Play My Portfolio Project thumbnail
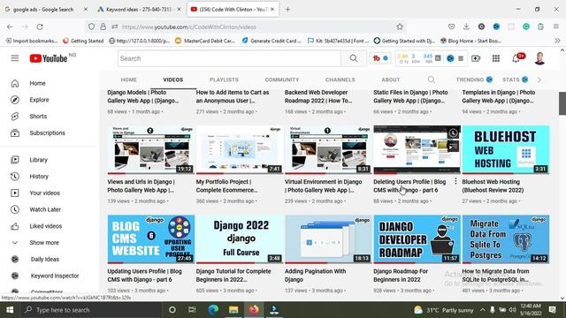 240,149
